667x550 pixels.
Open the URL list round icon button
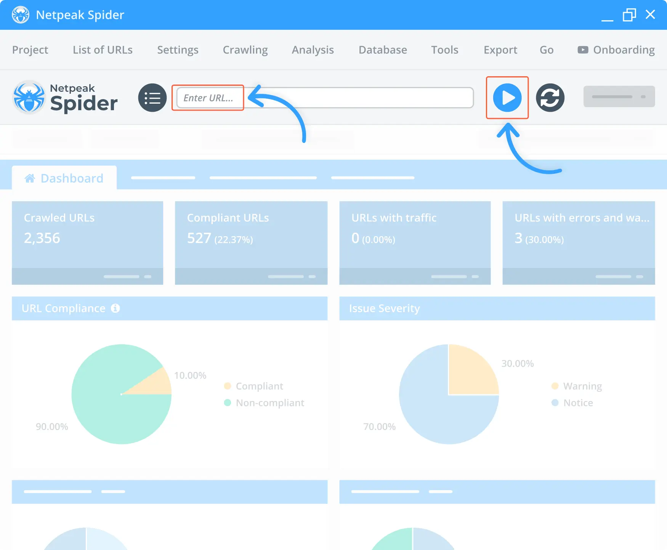(152, 98)
